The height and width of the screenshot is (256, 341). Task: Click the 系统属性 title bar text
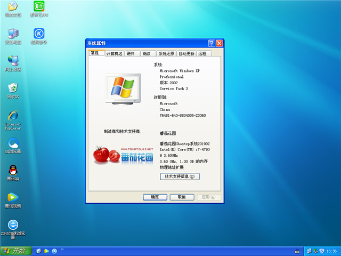[x=96, y=43]
